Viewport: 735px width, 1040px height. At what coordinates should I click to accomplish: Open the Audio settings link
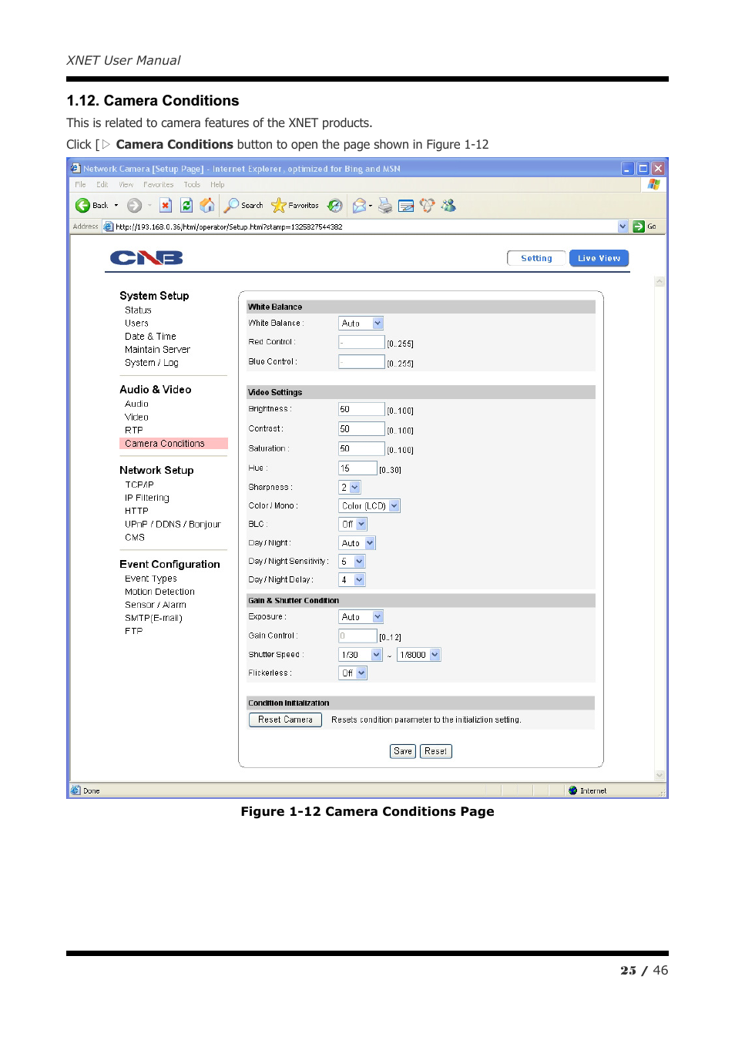click(136, 404)
